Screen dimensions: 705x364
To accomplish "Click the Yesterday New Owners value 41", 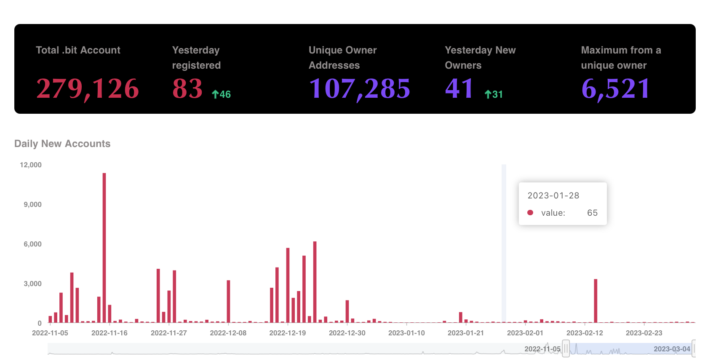I will pos(459,88).
